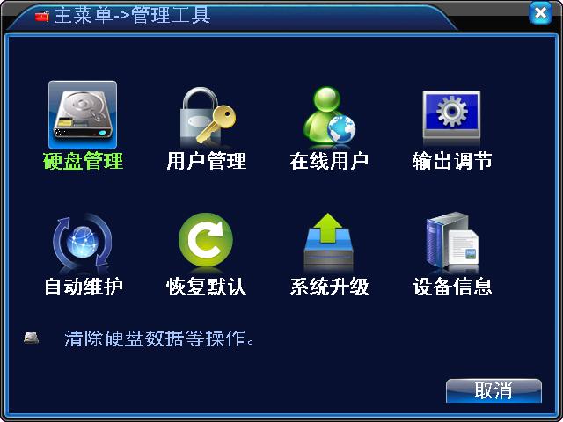Click the small disk icon in description bar
563x422 pixels.
[32, 338]
